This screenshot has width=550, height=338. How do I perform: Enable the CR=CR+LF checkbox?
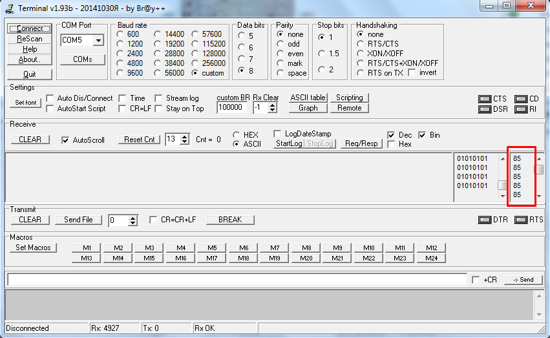[x=153, y=220]
